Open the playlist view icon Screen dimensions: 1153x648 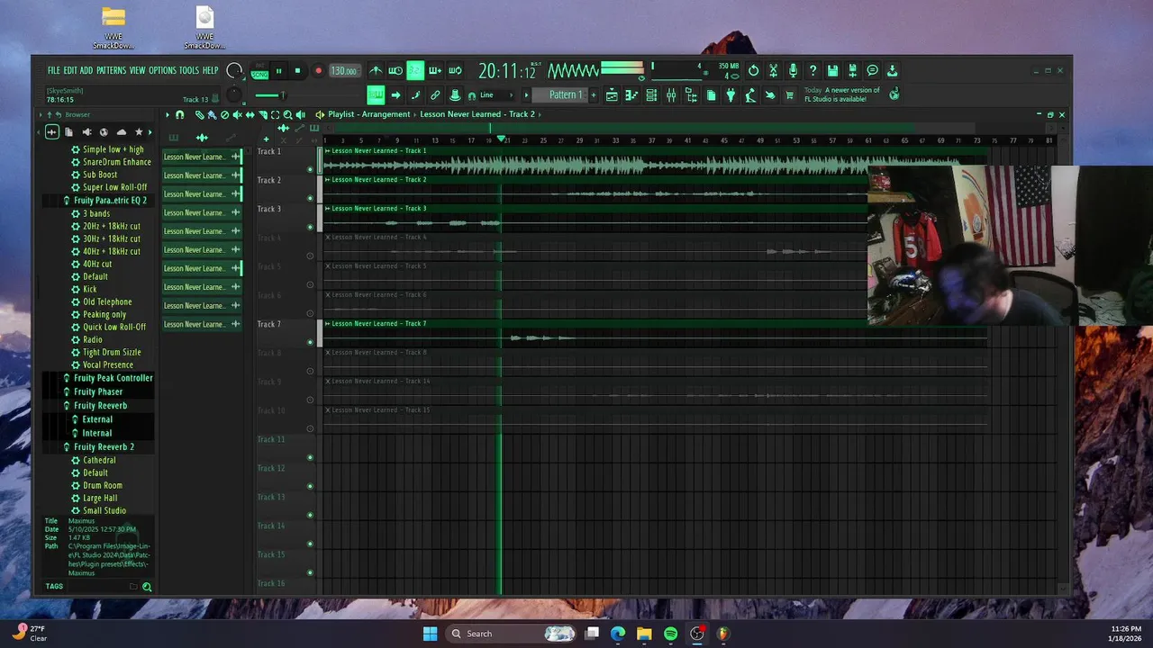tap(612, 94)
